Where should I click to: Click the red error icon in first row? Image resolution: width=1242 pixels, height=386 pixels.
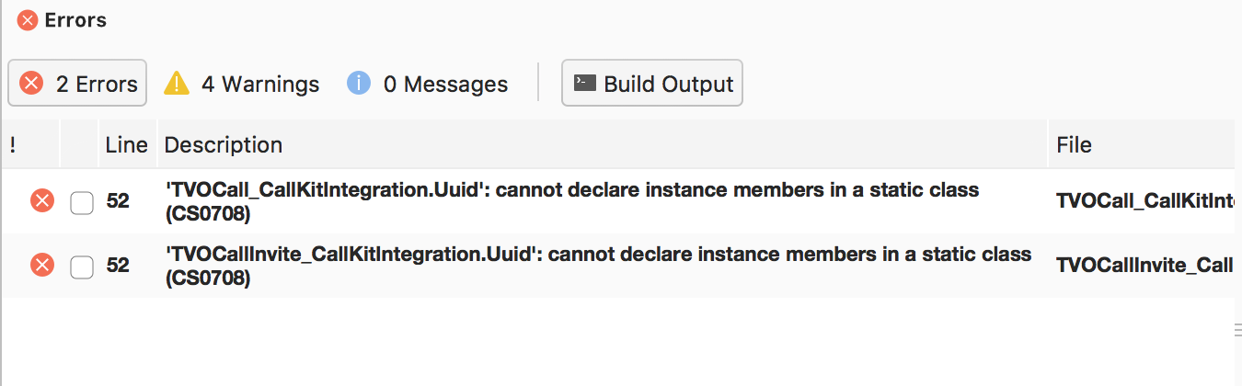click(42, 200)
